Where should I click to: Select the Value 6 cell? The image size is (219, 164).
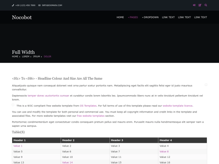85,151
